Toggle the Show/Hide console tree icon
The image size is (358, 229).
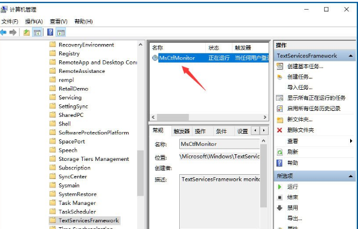pos(37,33)
